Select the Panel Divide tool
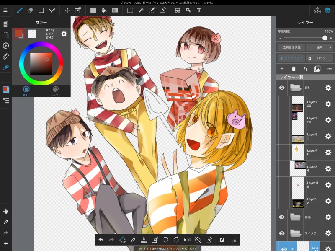The width and height of the screenshot is (335, 251). click(x=178, y=10)
